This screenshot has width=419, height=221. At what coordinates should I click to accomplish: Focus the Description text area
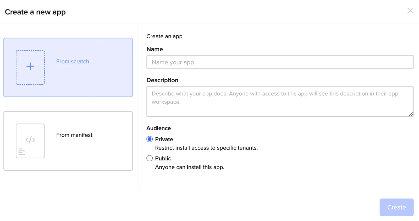pyautogui.click(x=280, y=101)
